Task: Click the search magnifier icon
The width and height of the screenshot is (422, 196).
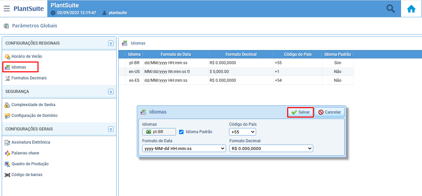Action: pos(391,9)
